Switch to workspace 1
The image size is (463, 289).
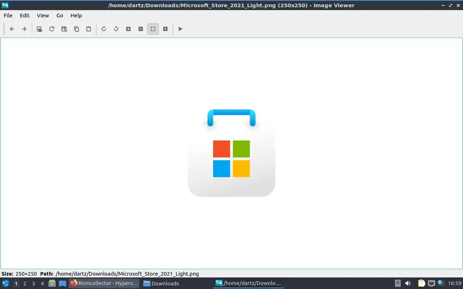16,284
